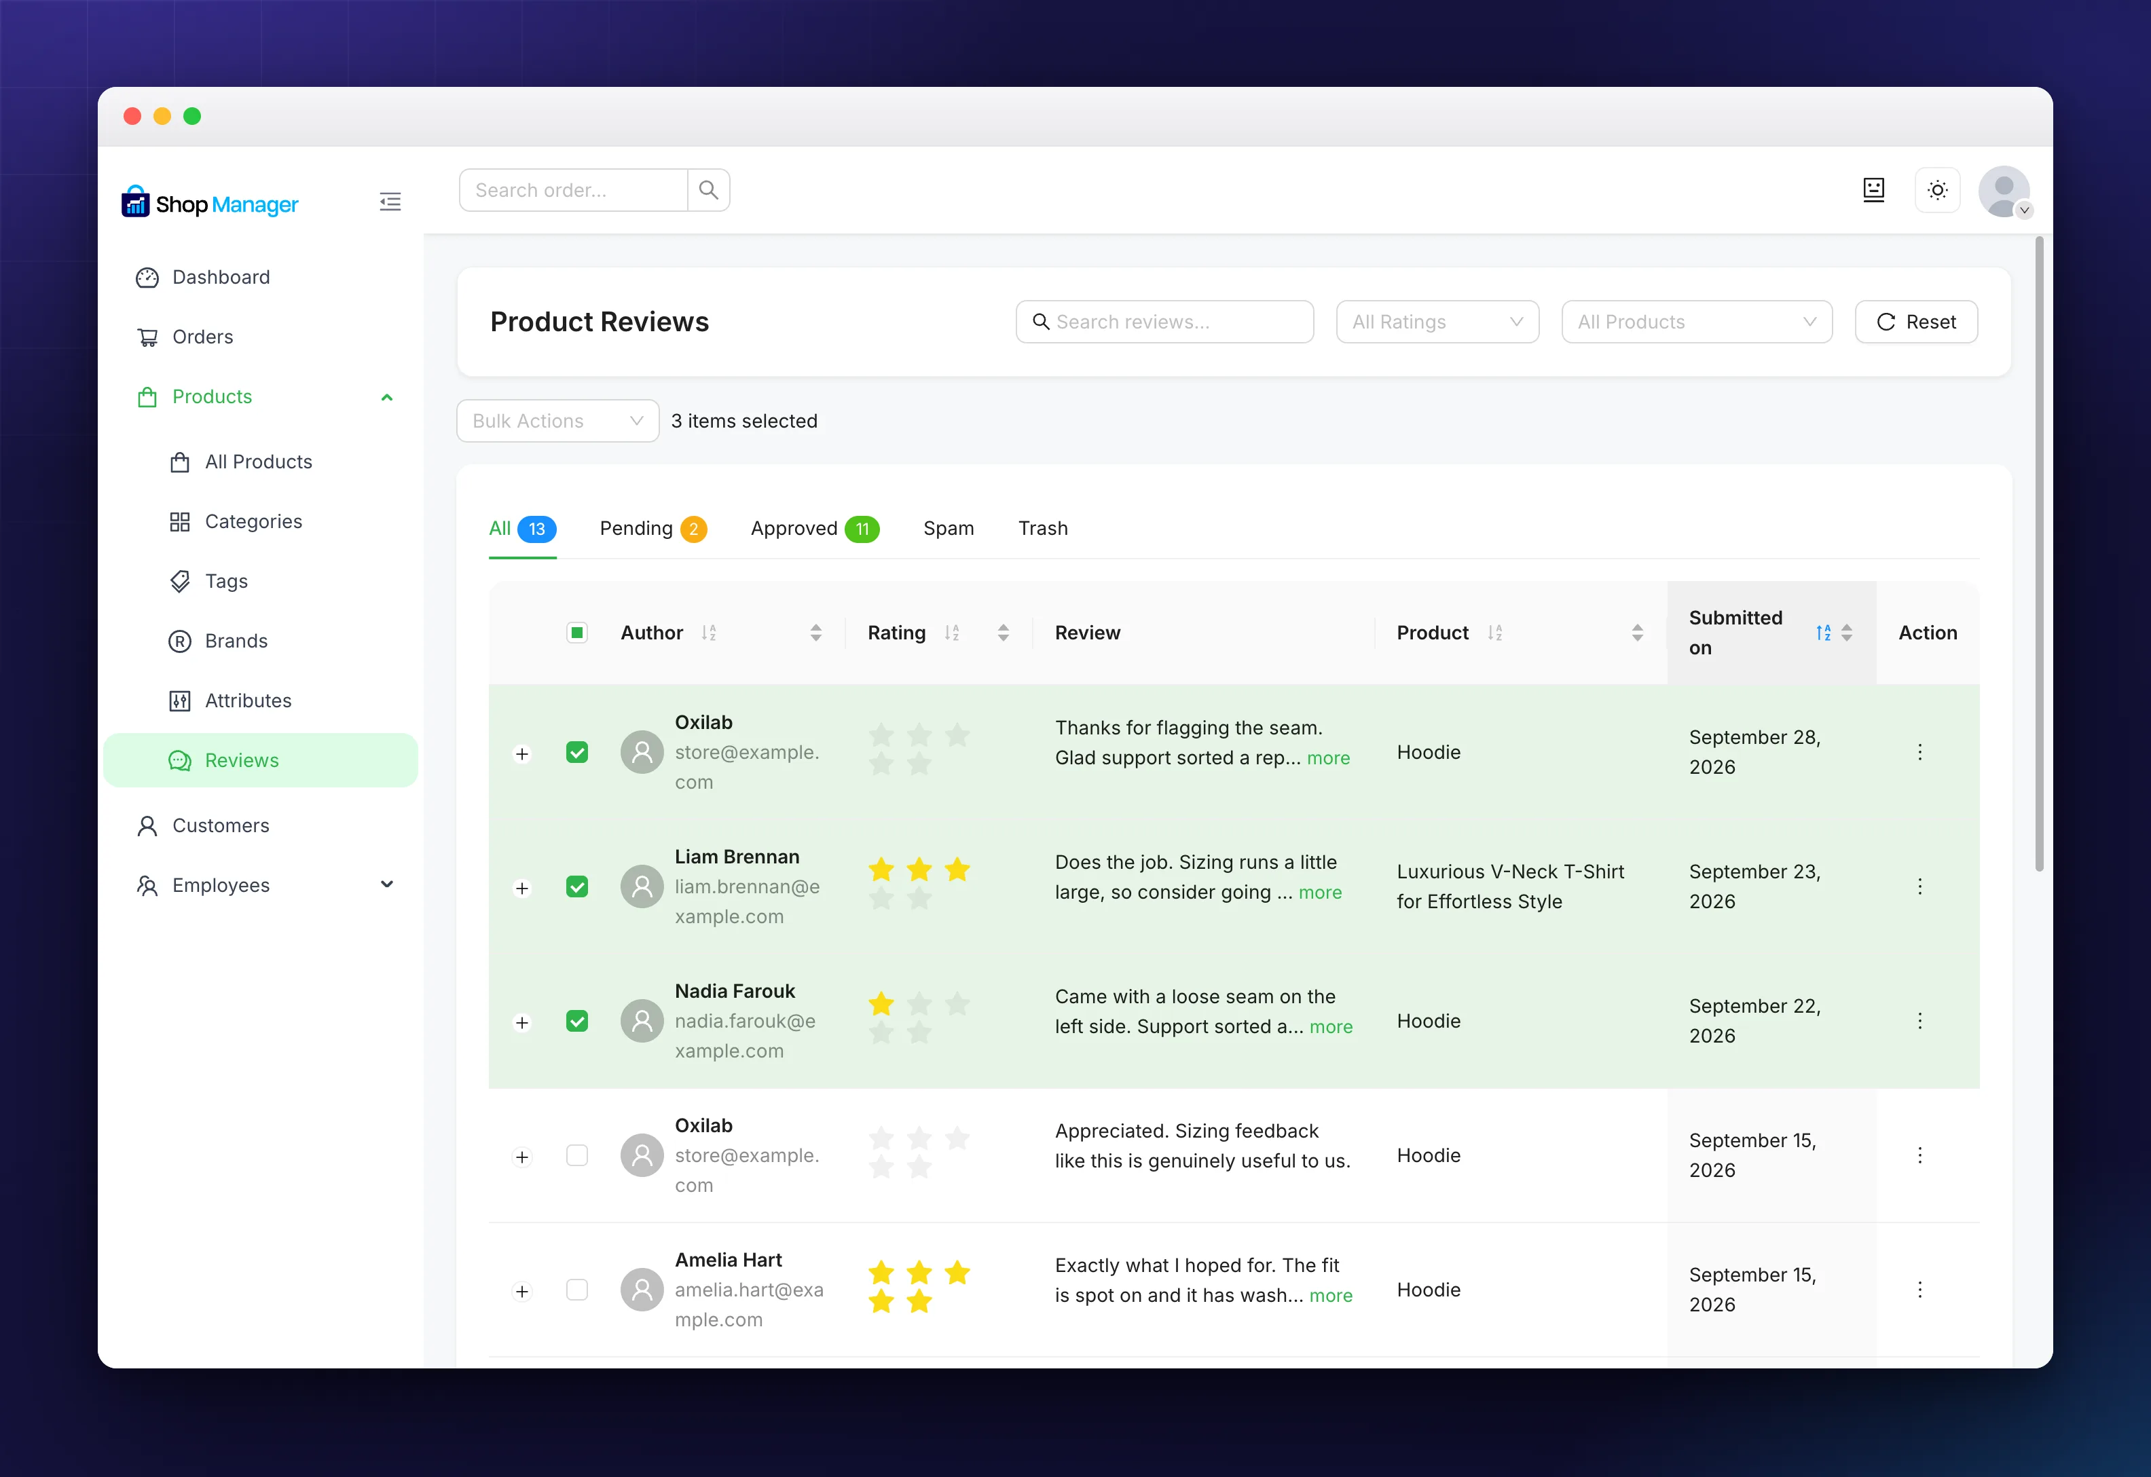Expand the Liam Brennan review row

click(522, 889)
